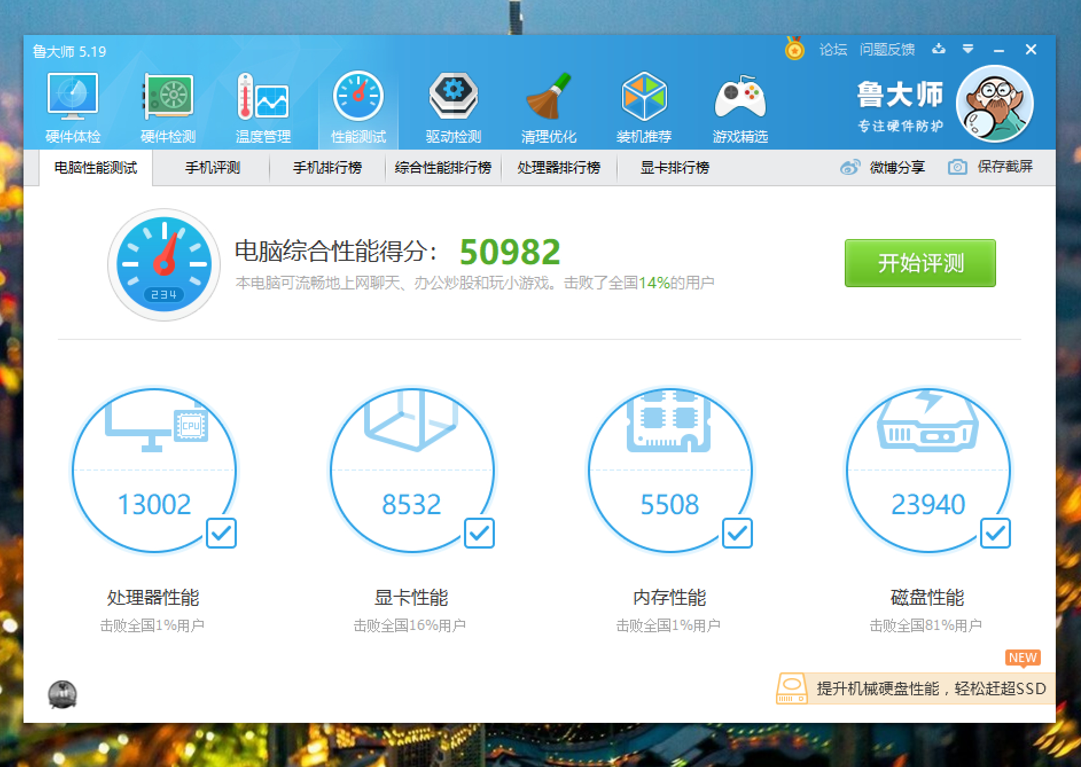Uncheck the 磁盘性能 test checkbox

coord(996,533)
